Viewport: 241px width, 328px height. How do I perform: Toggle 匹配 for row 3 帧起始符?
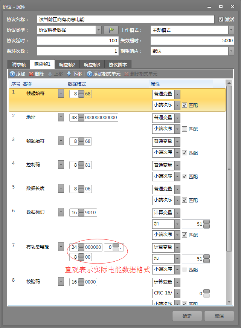[x=185, y=153]
